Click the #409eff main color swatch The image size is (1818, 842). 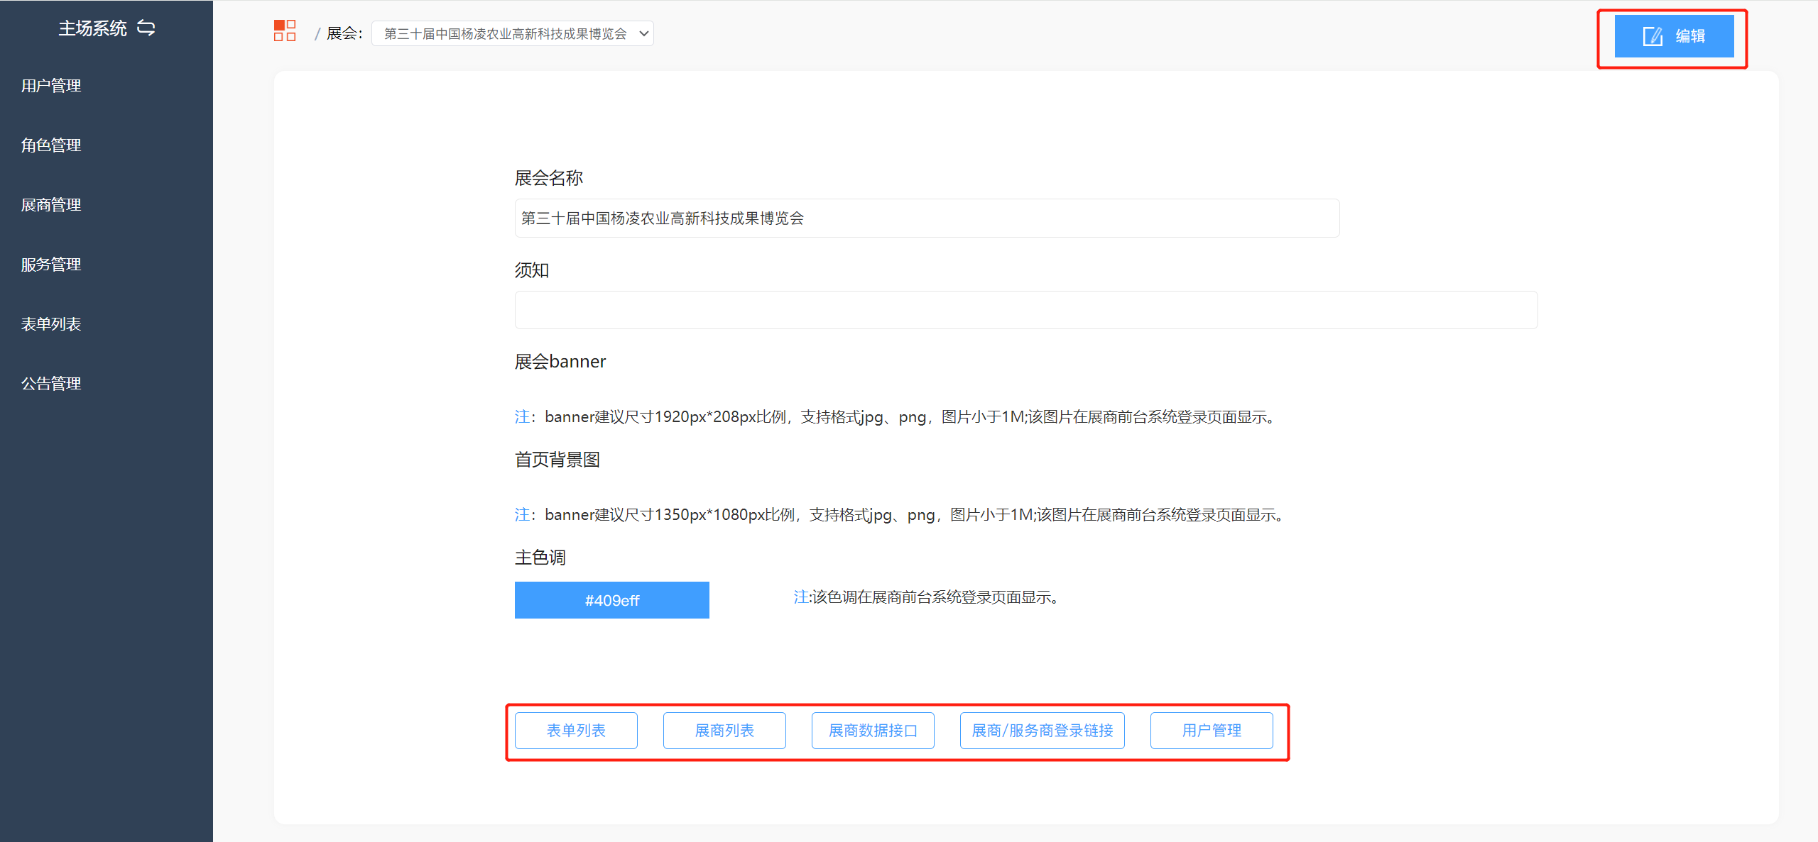[x=612, y=600]
